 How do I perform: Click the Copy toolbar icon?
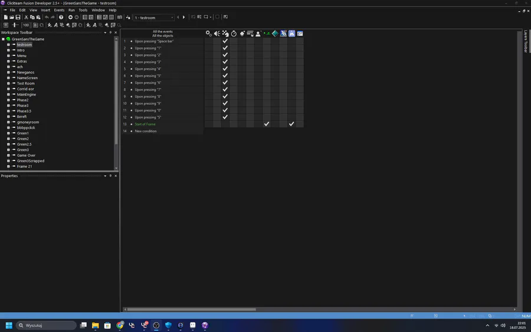tap(32, 17)
